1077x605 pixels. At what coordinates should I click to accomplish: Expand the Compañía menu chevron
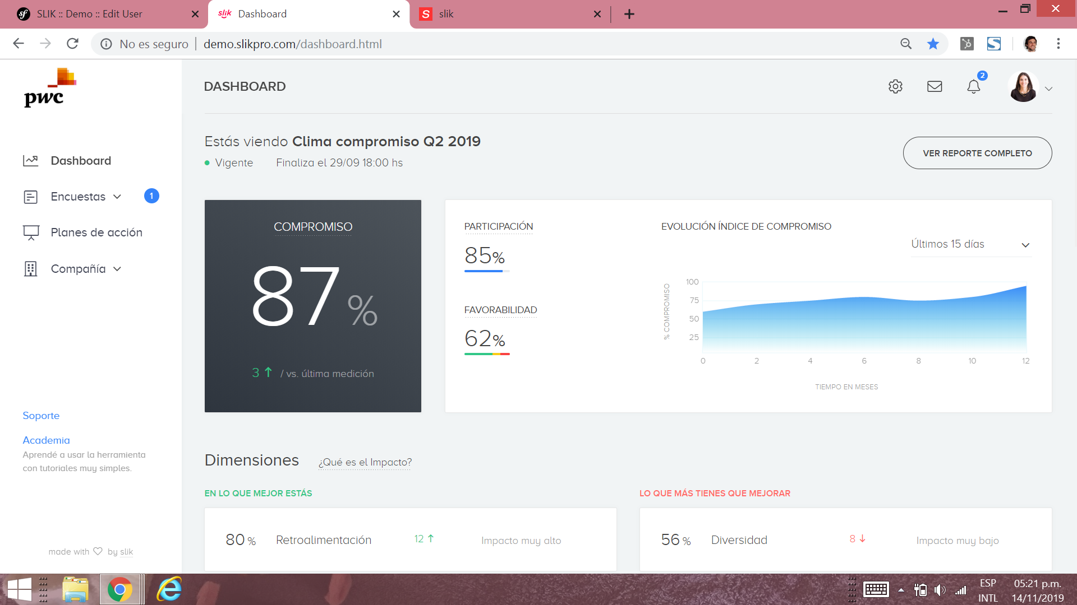(117, 269)
